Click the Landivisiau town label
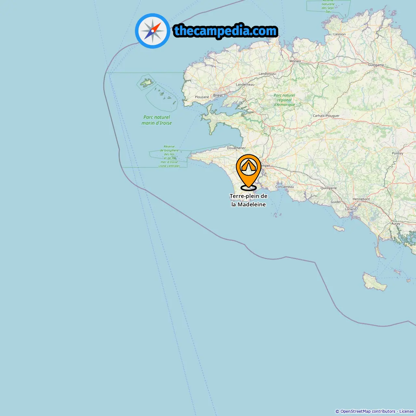 pos(267,73)
